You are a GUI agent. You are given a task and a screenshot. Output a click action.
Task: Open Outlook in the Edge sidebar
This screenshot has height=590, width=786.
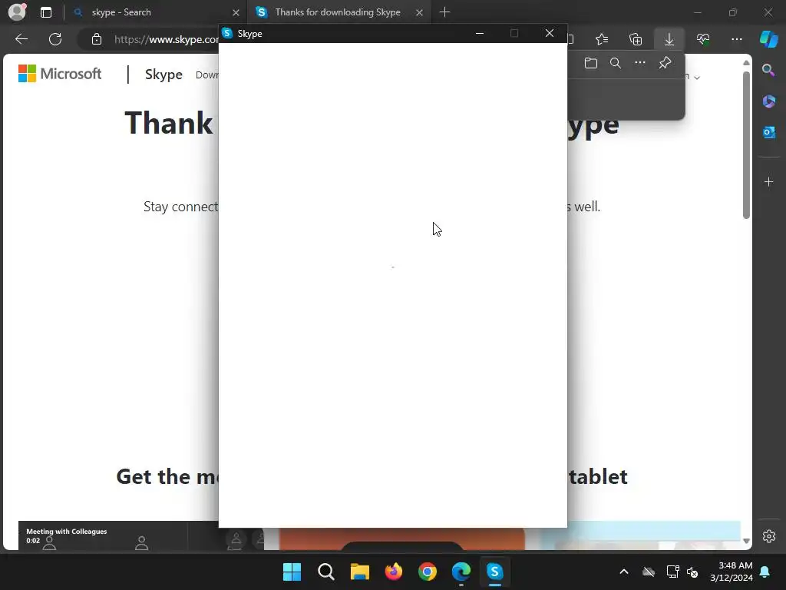coord(768,132)
